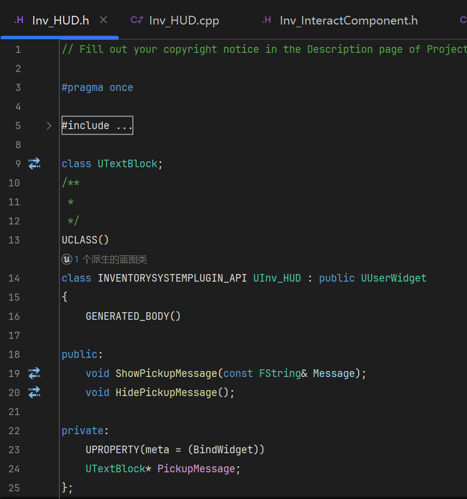This screenshot has height=499, width=467.
Task: Click line number 25 in the gutter
Action: [x=14, y=488]
